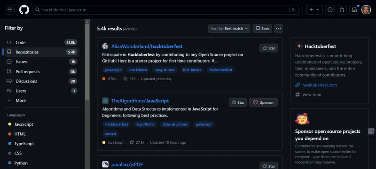Go to GitHub home via Octocat logo
This screenshot has width=376, height=169.
click(x=24, y=10)
